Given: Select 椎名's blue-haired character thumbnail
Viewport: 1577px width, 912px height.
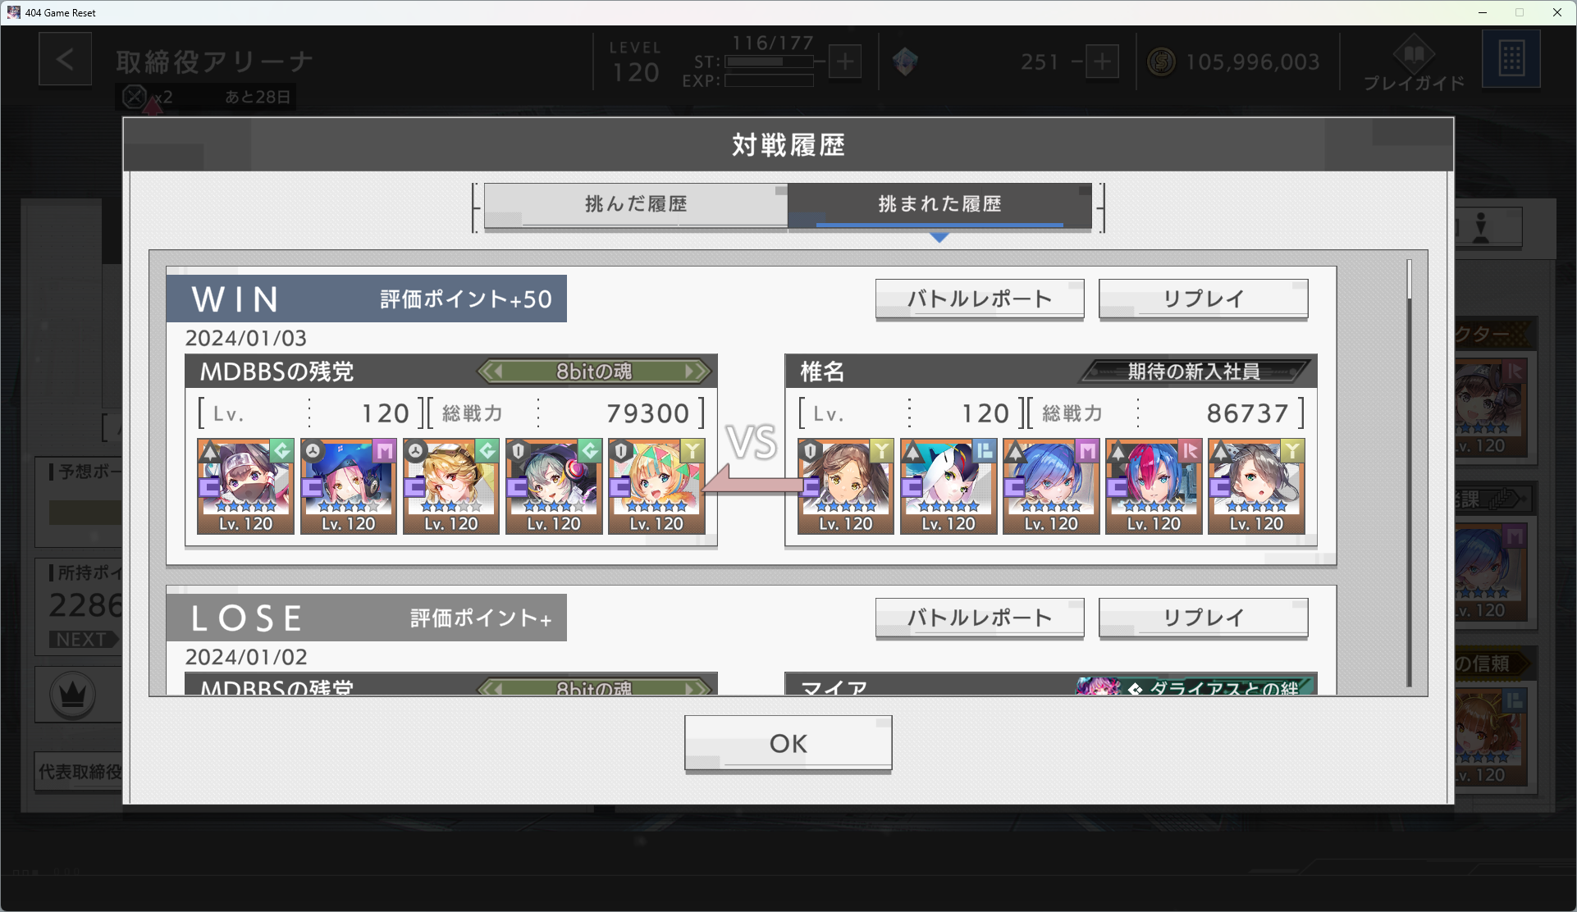Looking at the screenshot, I should point(1051,486).
